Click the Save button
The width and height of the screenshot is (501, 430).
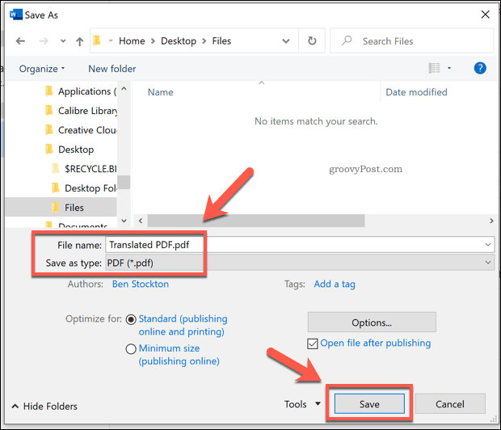[x=369, y=404]
